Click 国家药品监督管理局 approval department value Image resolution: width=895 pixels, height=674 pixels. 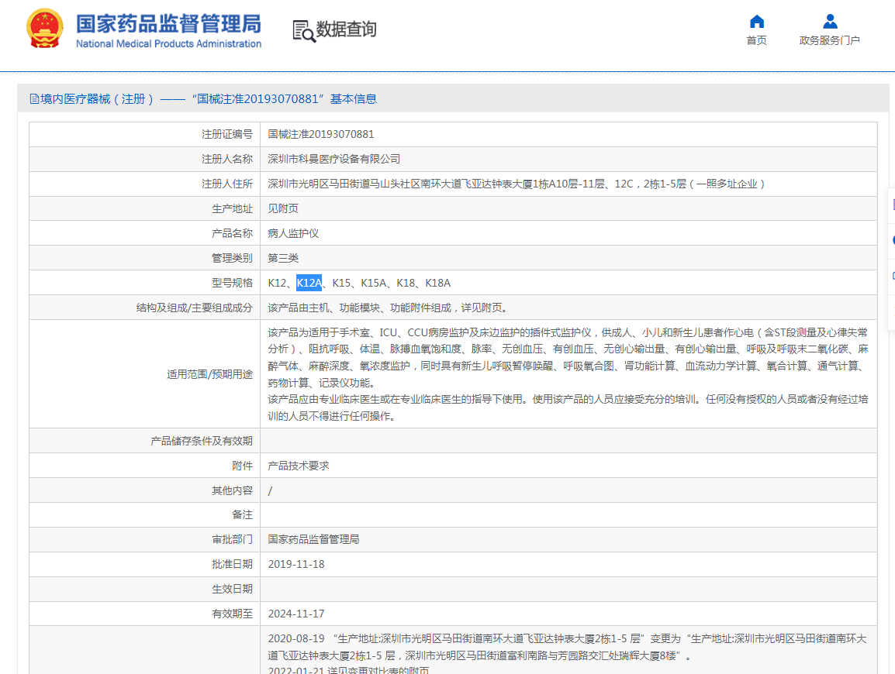point(313,539)
